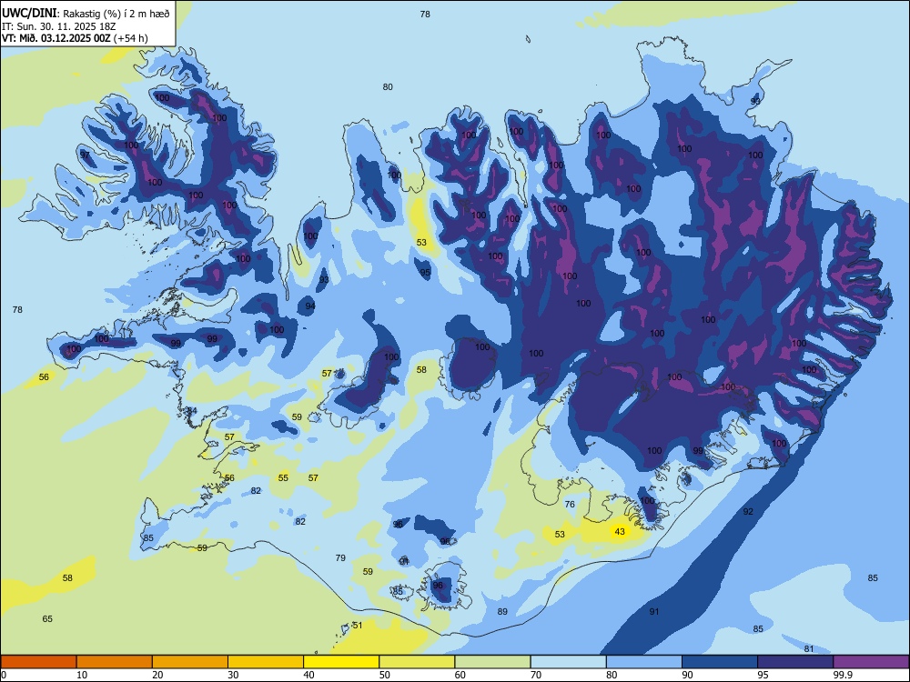The image size is (910, 682).
Task: Click the pale blue 70–80 legend swatch
Action: [568, 662]
